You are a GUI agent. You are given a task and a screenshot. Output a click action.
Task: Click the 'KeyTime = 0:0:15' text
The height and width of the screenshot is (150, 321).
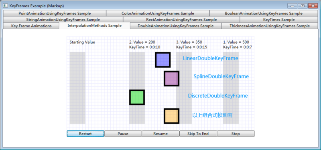(x=192, y=47)
